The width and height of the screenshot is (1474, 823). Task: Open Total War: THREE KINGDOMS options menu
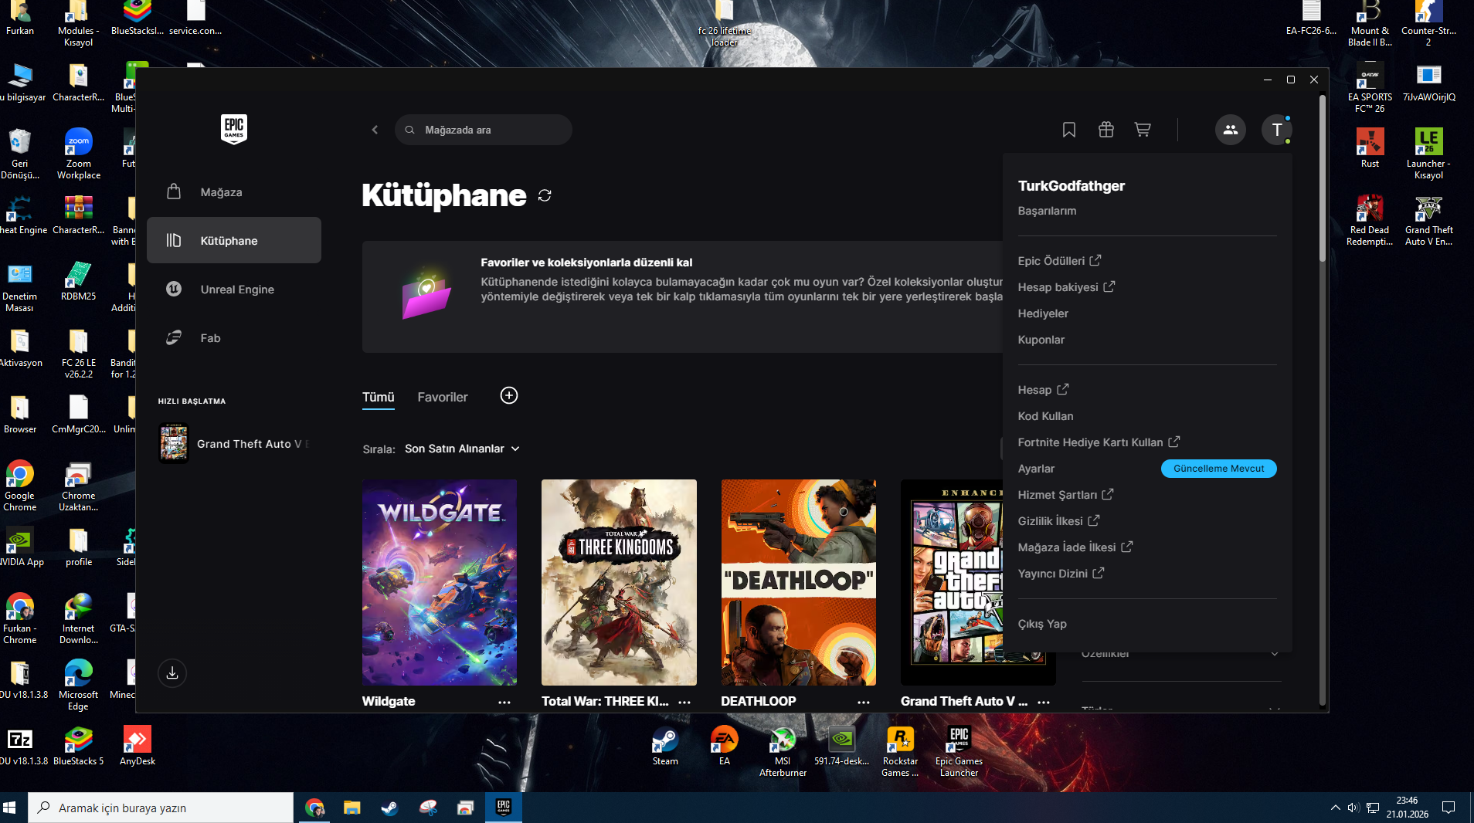684,702
